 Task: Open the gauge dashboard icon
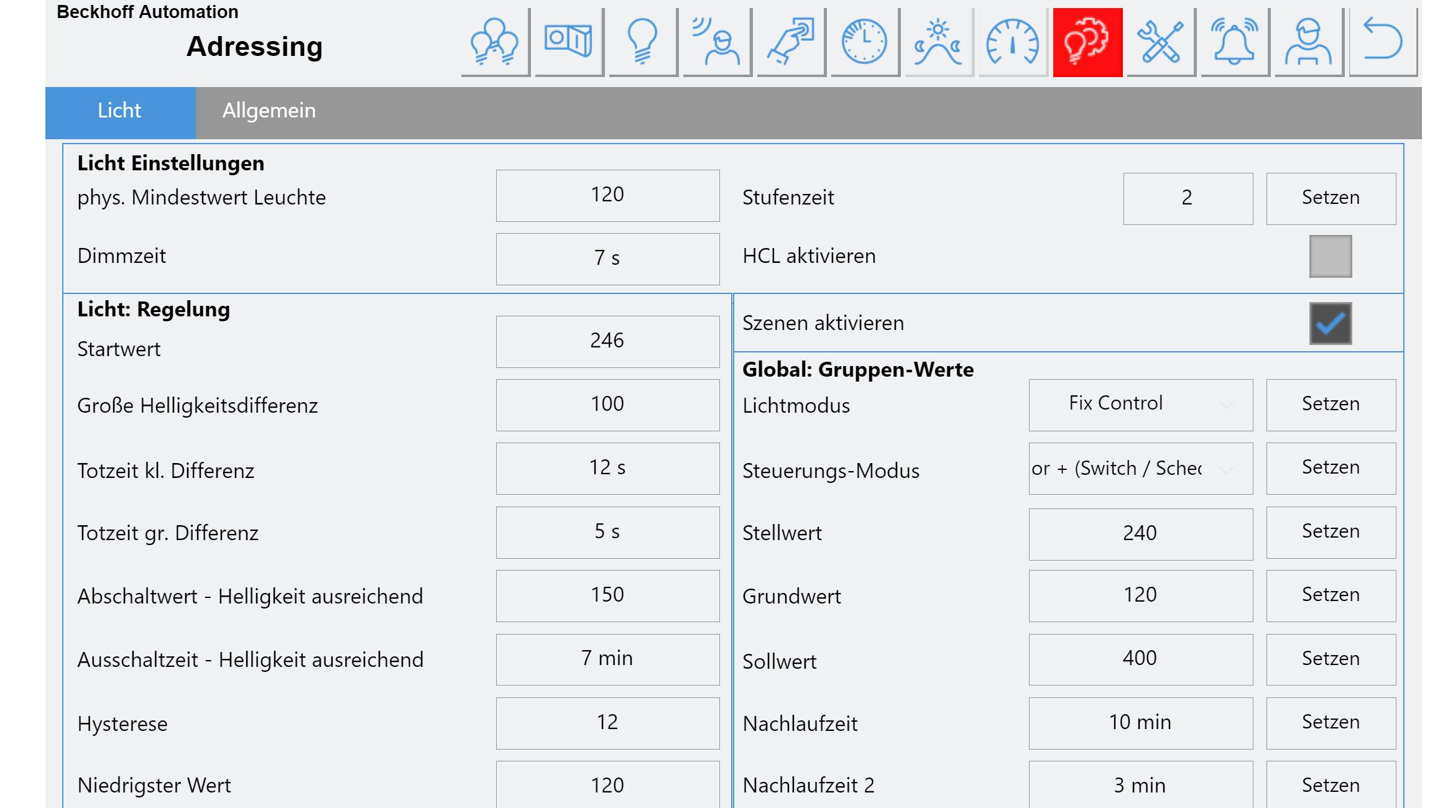1013,42
